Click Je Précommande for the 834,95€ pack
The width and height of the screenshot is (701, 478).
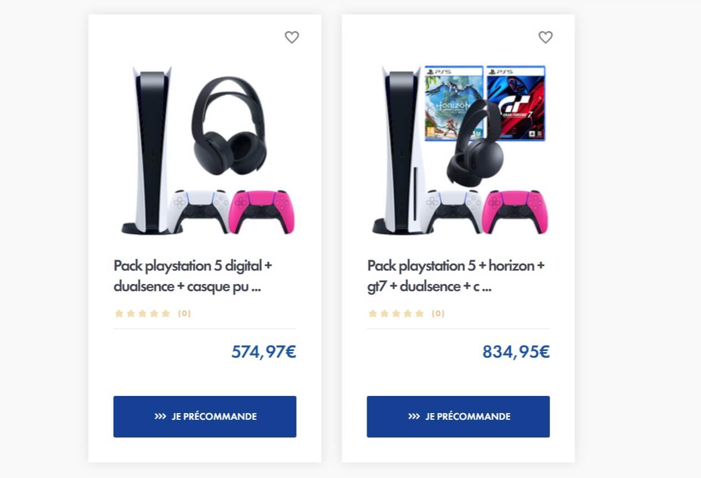(458, 416)
